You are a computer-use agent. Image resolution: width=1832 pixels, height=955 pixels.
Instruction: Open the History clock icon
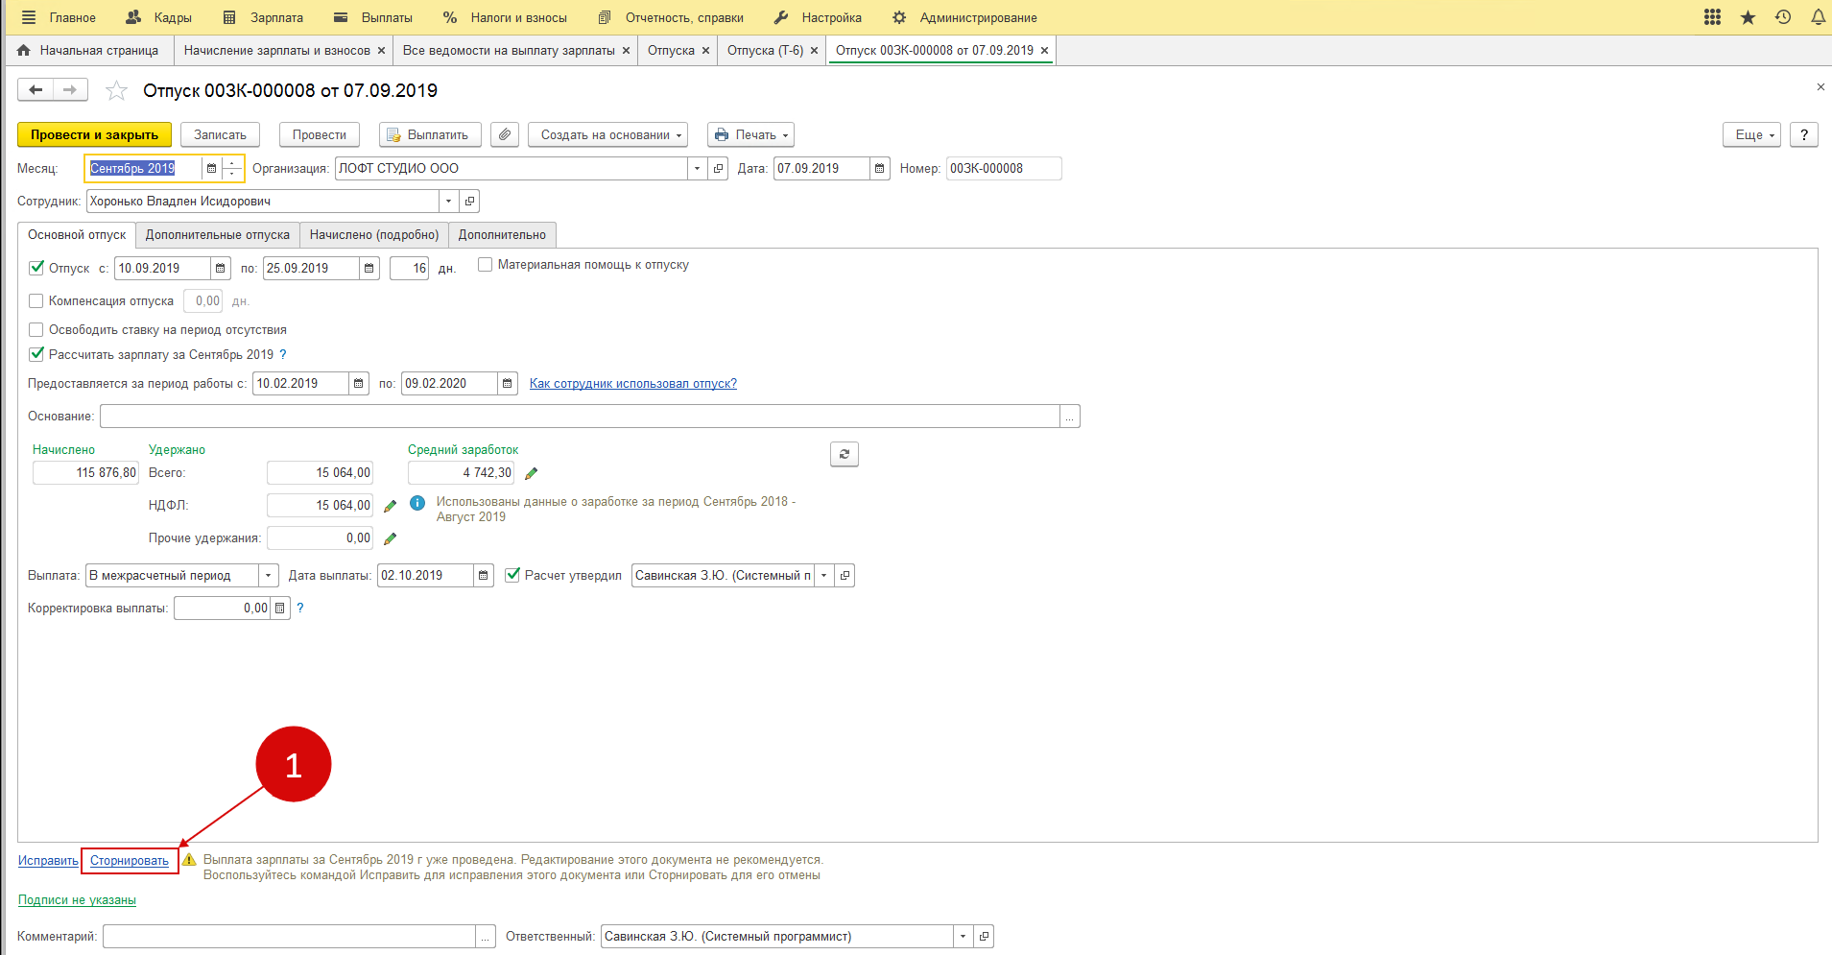pos(1783,17)
